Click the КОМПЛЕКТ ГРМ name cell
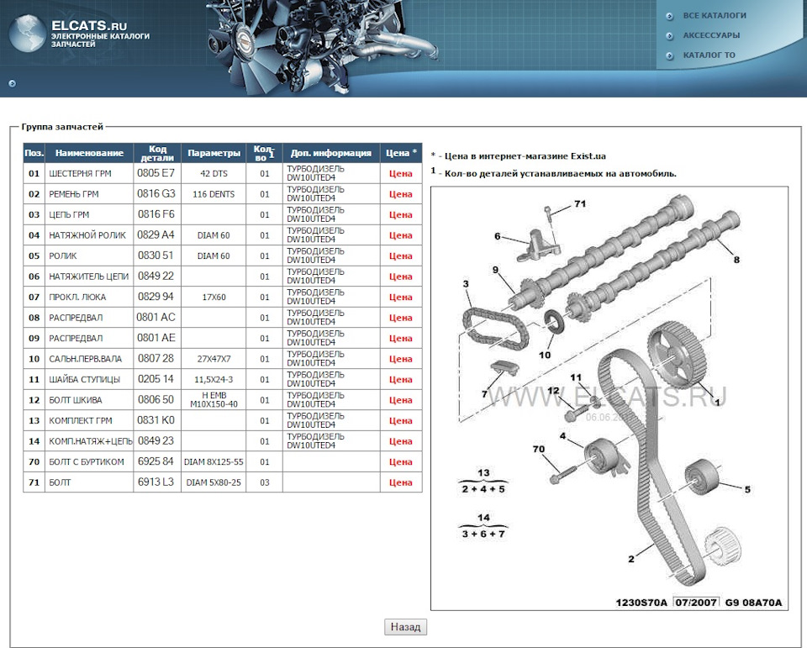The height and width of the screenshot is (648, 807). click(x=90, y=420)
